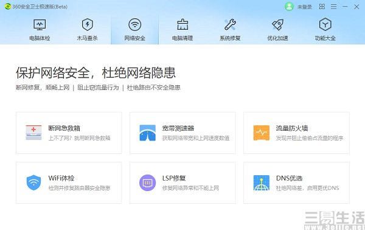Switch to the 优化加速 tab label
This screenshot has width=365, height=230.
point(278,38)
